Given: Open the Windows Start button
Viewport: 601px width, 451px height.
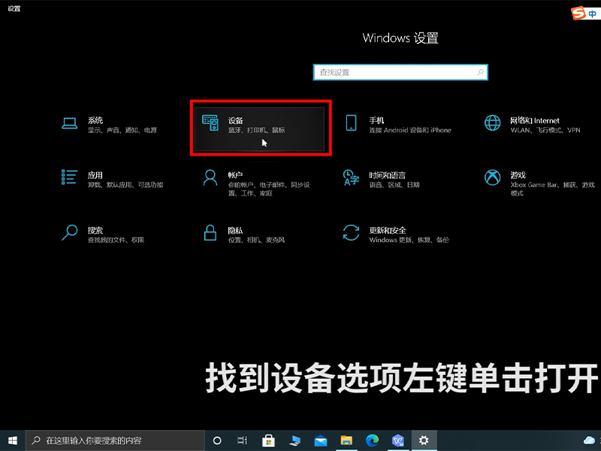Looking at the screenshot, I should pos(12,440).
